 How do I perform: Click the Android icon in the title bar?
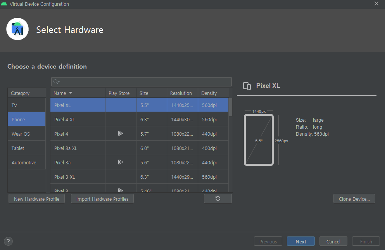4,4
